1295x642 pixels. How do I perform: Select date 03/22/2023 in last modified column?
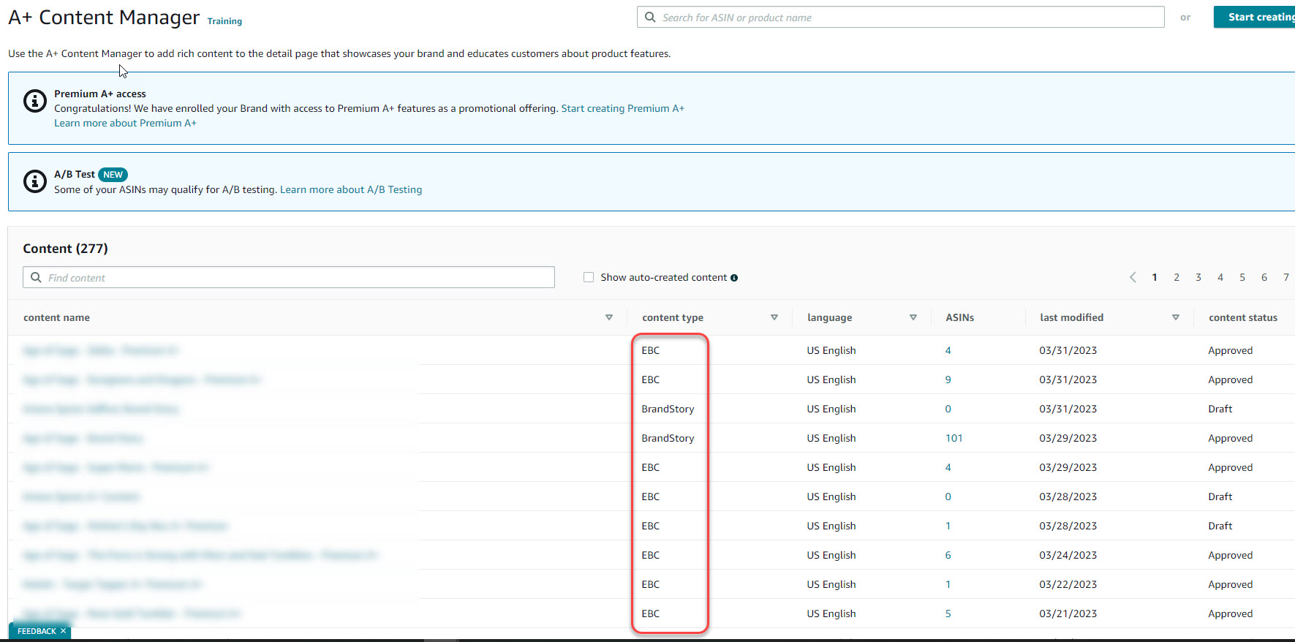tap(1068, 584)
